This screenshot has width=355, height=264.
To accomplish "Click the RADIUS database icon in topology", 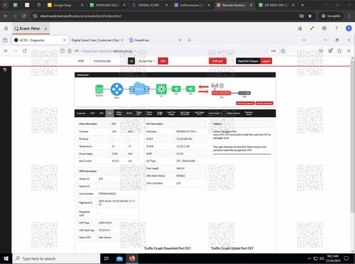I will tap(99, 89).
